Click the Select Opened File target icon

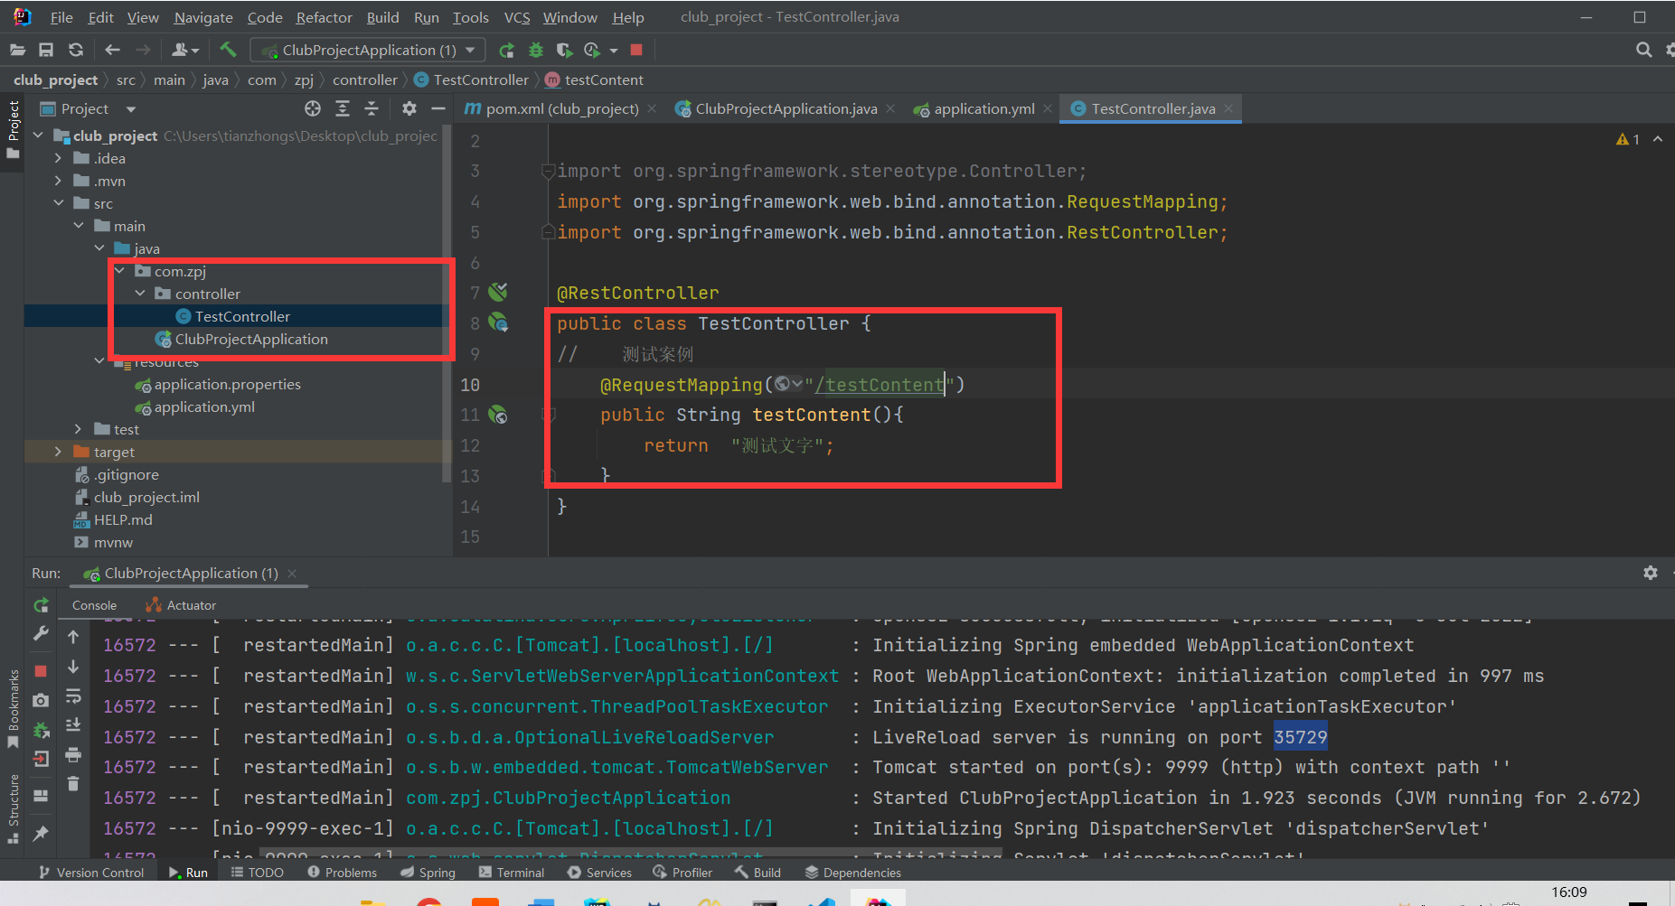tap(313, 108)
